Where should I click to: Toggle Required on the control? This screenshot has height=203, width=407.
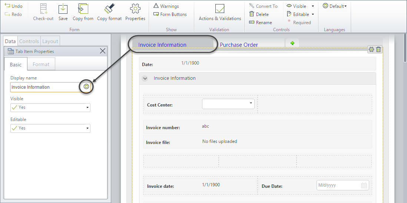(299, 22)
